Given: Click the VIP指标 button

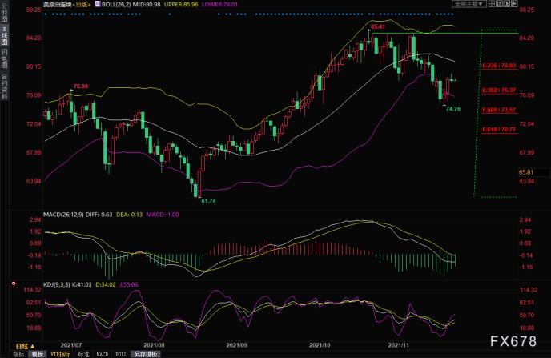Looking at the screenshot, I should tap(60, 354).
